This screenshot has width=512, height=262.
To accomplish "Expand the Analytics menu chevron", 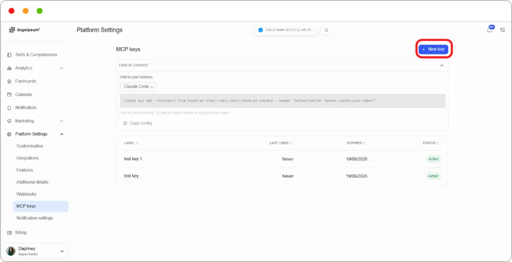I will coord(62,68).
